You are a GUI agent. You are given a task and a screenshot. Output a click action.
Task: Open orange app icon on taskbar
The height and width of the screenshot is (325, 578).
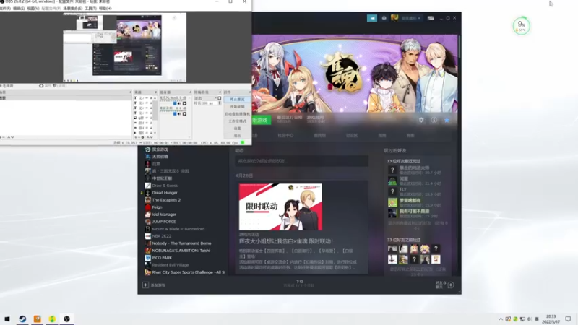point(38,318)
